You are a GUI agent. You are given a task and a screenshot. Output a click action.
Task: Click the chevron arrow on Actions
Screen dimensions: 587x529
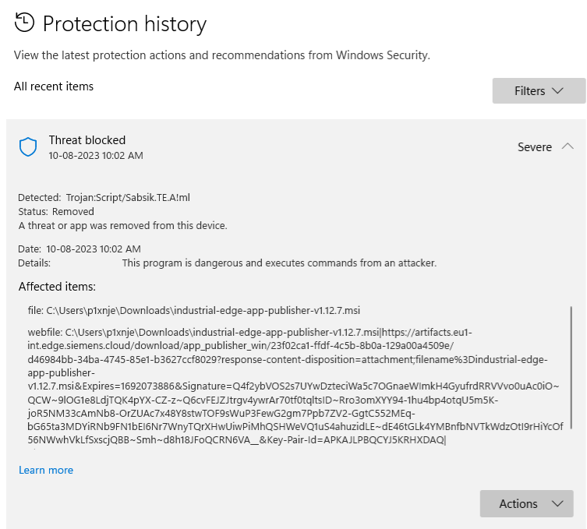point(557,503)
